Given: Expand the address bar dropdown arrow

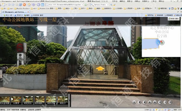Looking at the screenshot, I should coord(82,5).
